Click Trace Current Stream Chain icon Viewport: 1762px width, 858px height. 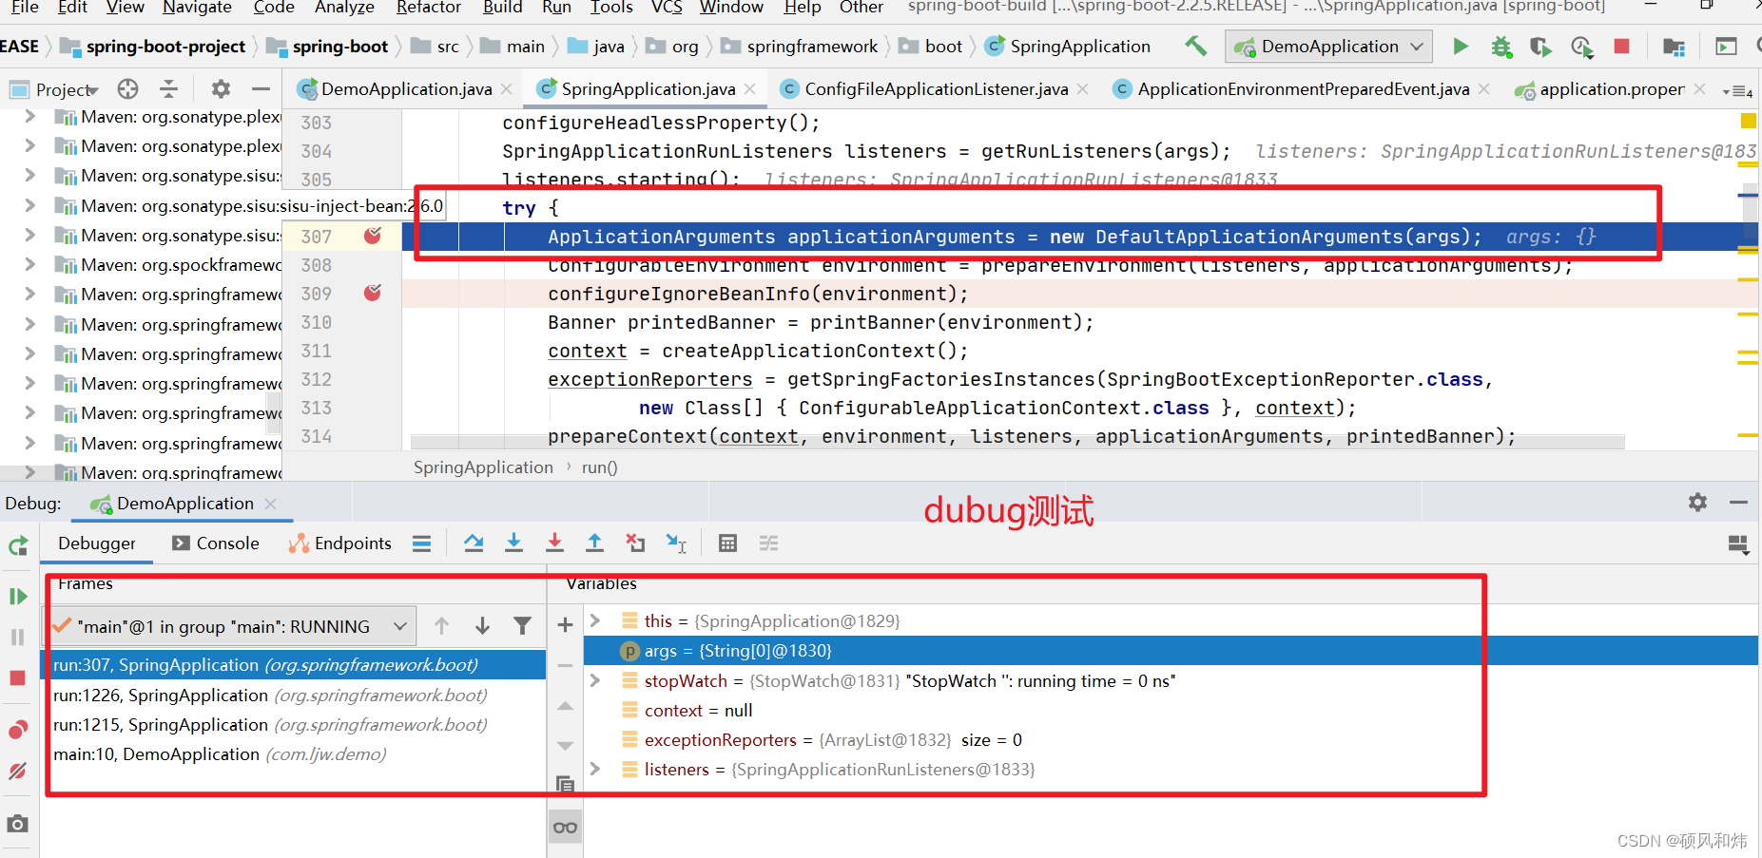tap(768, 543)
